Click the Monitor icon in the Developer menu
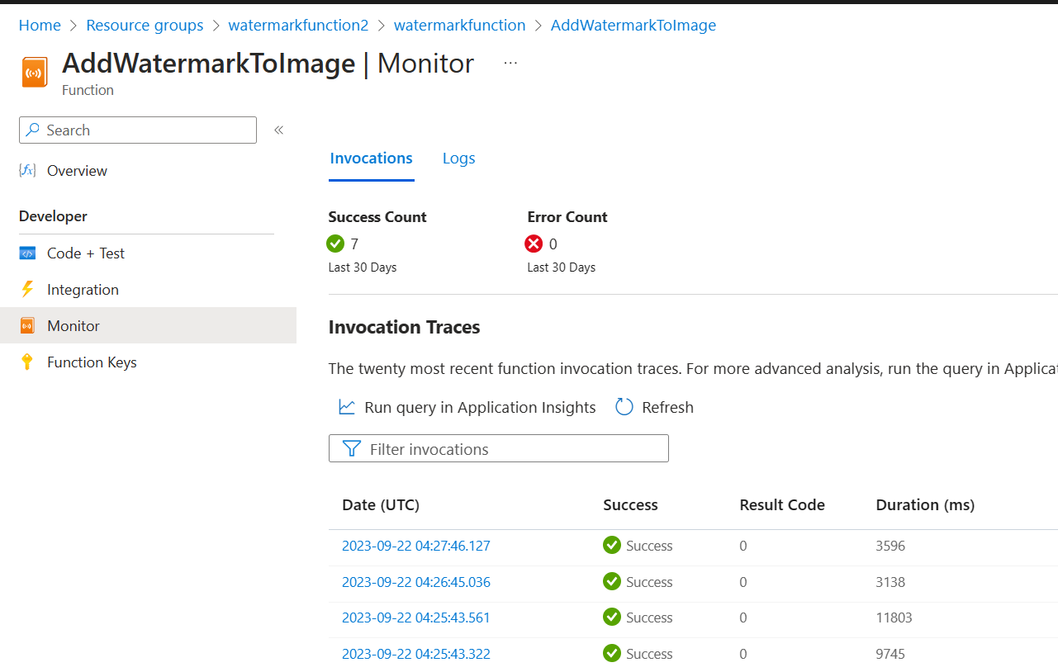1058x672 pixels. tap(27, 325)
